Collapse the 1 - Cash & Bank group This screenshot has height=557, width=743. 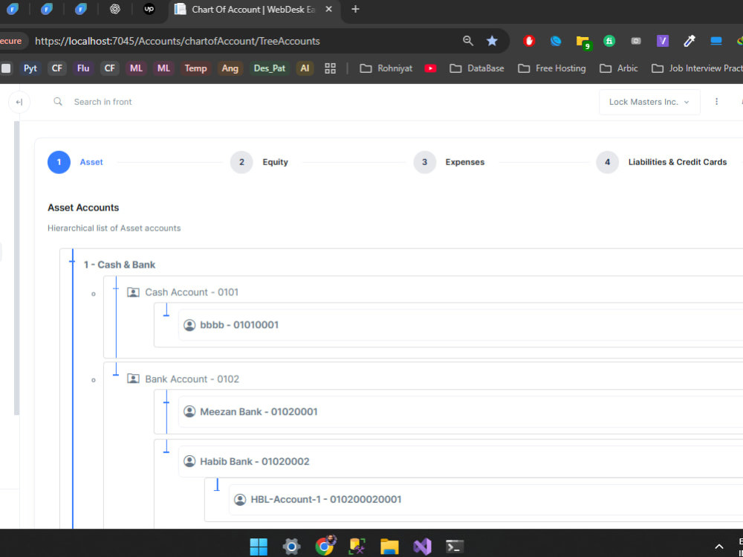(x=120, y=265)
